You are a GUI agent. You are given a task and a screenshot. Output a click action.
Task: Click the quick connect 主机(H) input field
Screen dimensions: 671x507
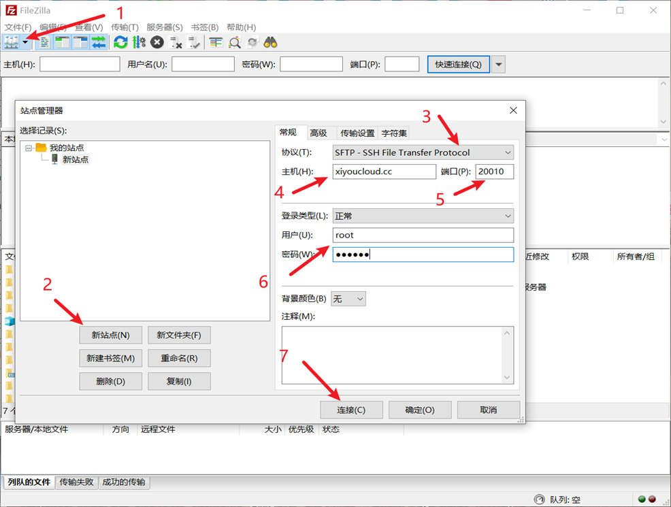click(80, 64)
